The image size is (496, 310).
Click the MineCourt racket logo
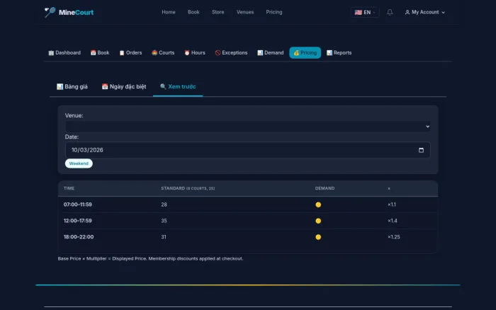tap(50, 12)
